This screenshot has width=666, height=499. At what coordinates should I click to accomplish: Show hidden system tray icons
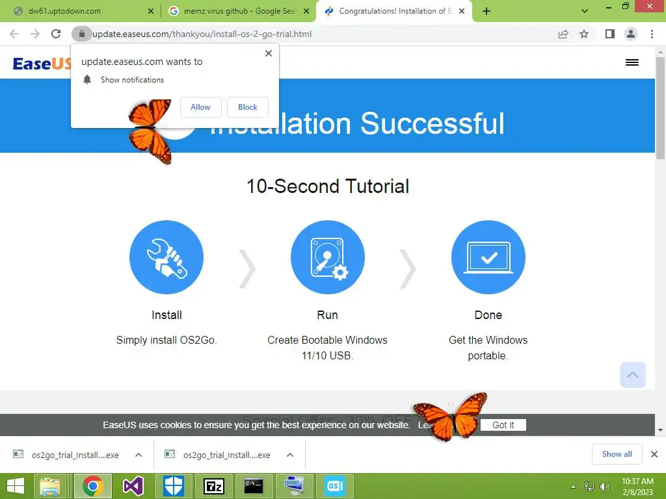573,487
